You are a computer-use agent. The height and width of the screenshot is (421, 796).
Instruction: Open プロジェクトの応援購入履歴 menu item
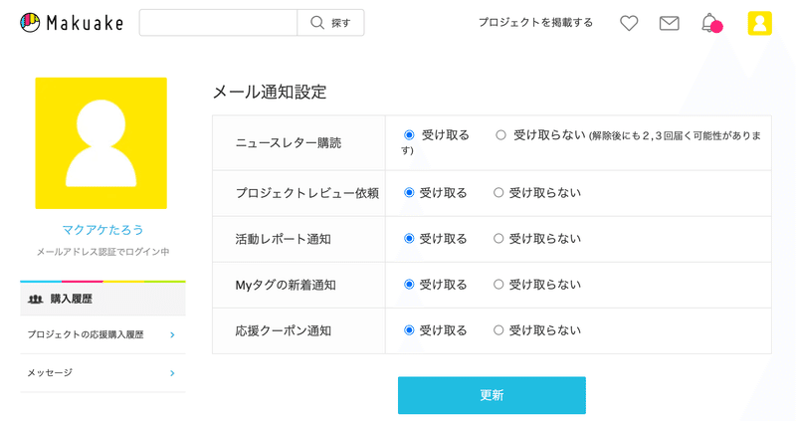pos(102,334)
